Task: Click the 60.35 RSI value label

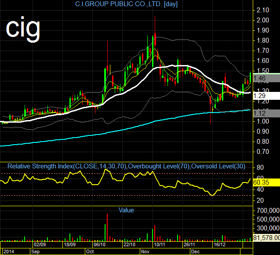Action: click(266, 182)
